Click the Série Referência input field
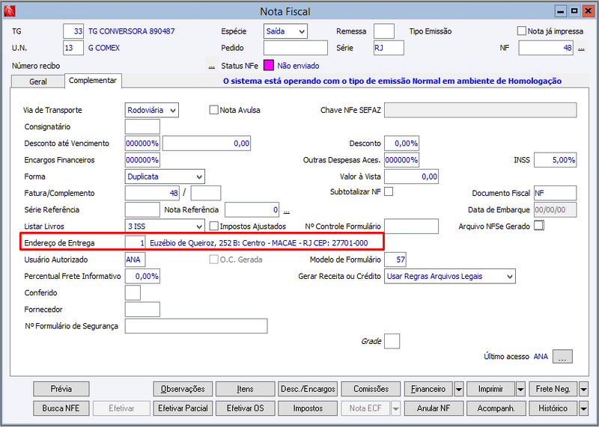Image resolution: width=599 pixels, height=427 pixels. (142, 210)
